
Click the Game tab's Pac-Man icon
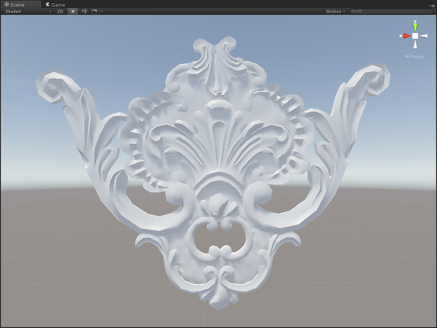click(x=47, y=5)
